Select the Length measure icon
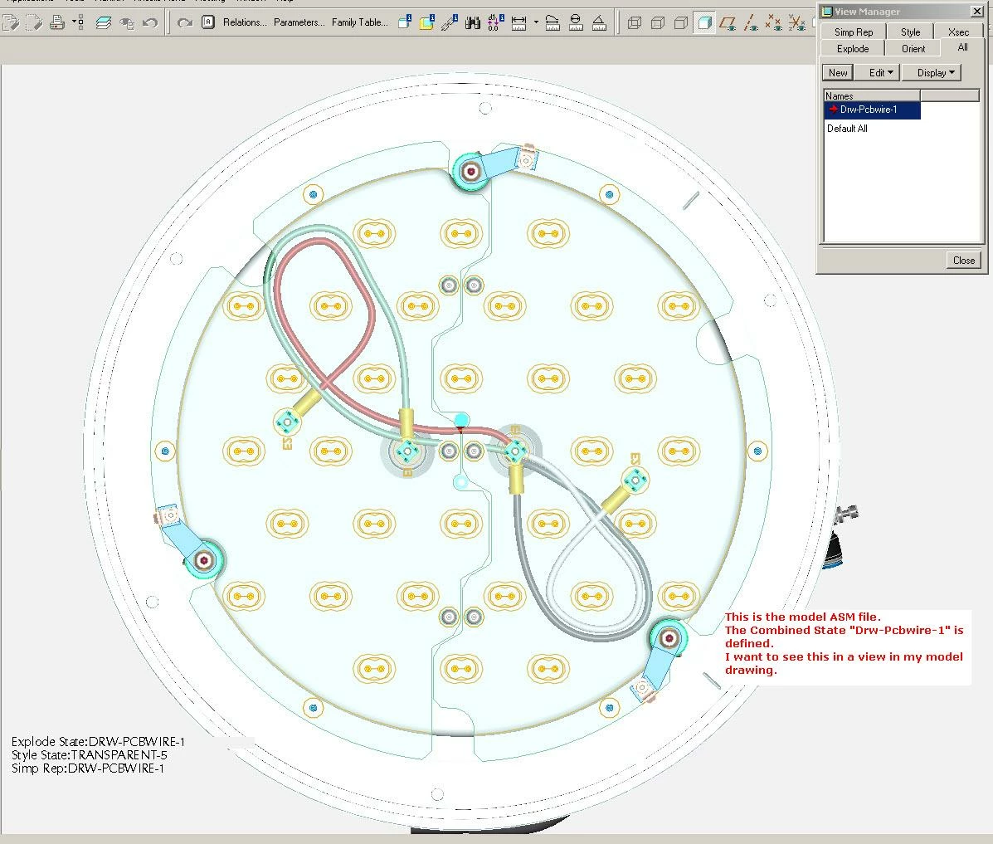This screenshot has height=844, width=993. pos(552,23)
